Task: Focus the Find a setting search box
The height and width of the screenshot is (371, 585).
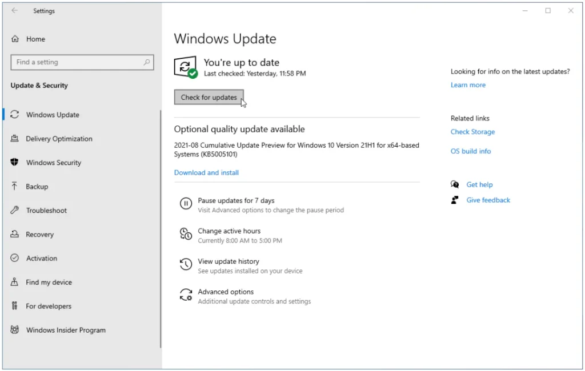Action: (x=82, y=62)
